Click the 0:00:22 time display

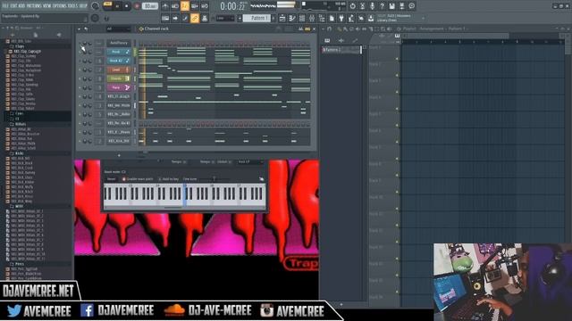click(x=232, y=6)
